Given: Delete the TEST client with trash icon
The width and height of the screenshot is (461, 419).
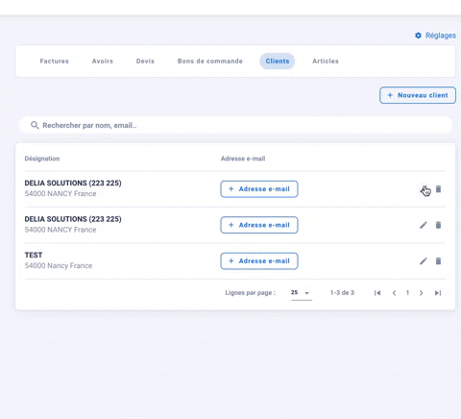Looking at the screenshot, I should click(438, 261).
